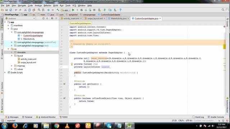Expand the mipmap folder

(12, 66)
